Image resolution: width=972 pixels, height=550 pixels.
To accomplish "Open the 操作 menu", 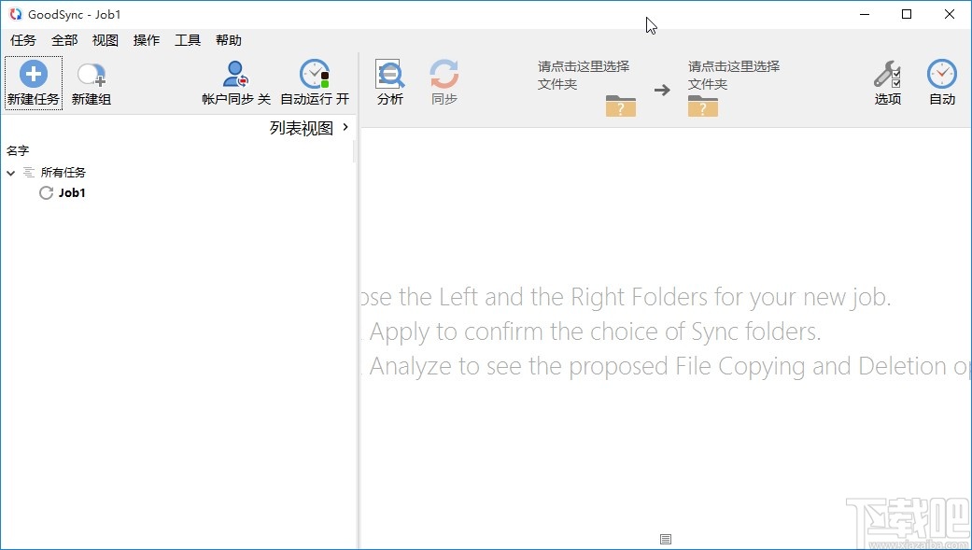I will (147, 40).
